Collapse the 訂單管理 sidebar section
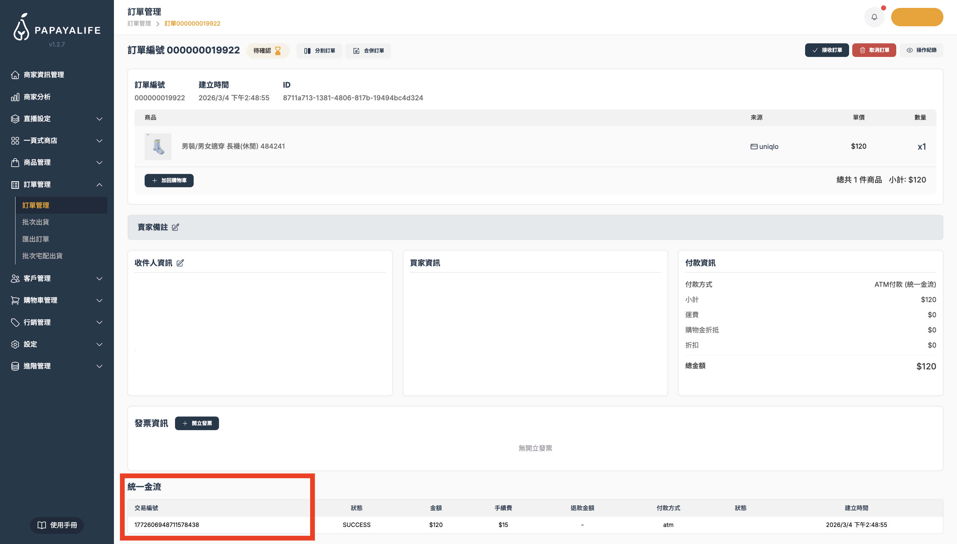This screenshot has height=544, width=957. coord(99,185)
